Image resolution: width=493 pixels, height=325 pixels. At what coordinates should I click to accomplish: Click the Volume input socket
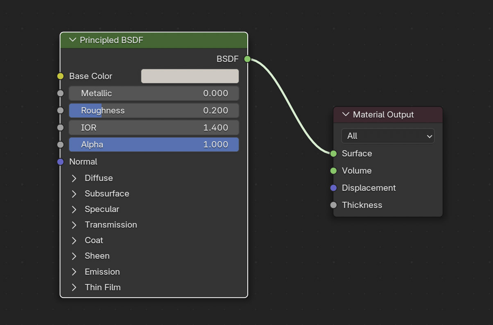coord(333,171)
